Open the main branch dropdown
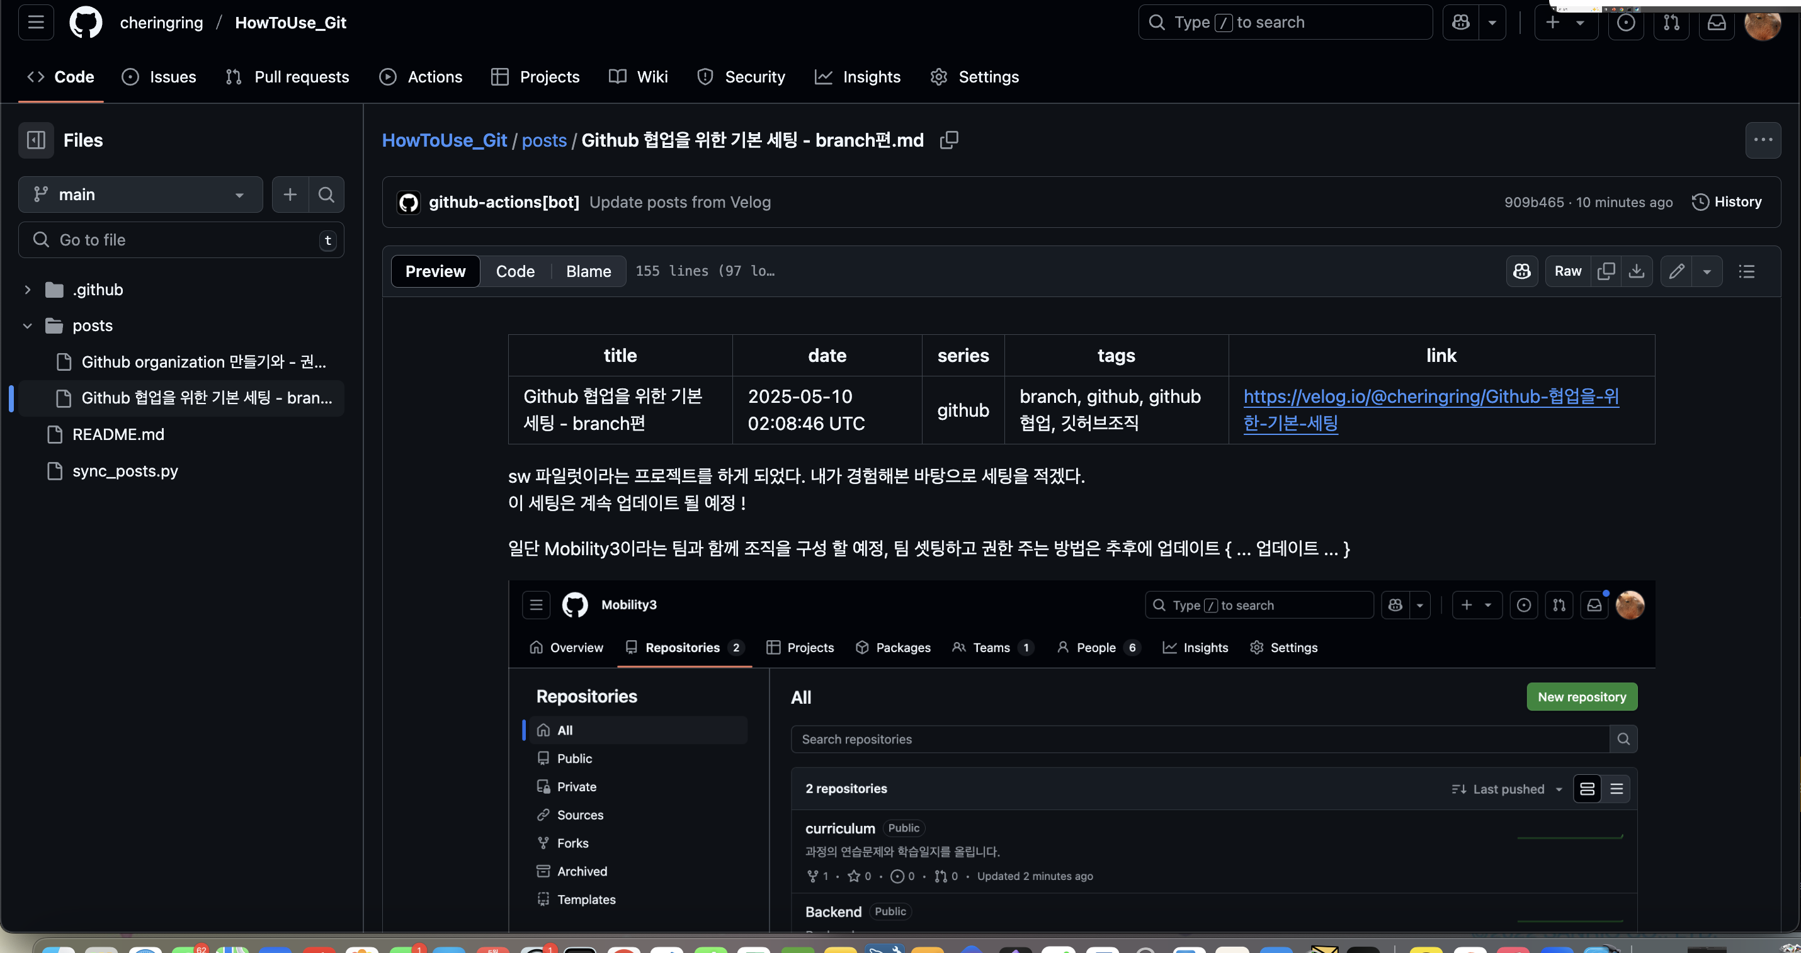Viewport: 1801px width, 953px height. (x=140, y=195)
